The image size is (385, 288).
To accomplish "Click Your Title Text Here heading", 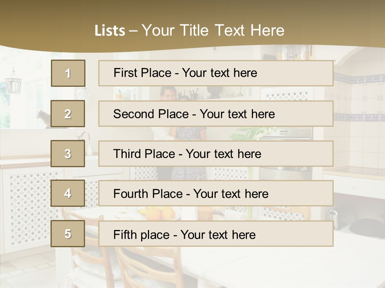I will 213,30.
